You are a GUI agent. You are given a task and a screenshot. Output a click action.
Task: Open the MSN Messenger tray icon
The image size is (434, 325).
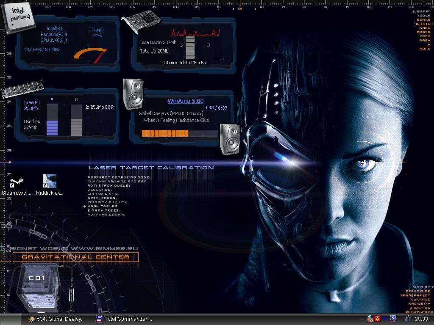coord(370,319)
